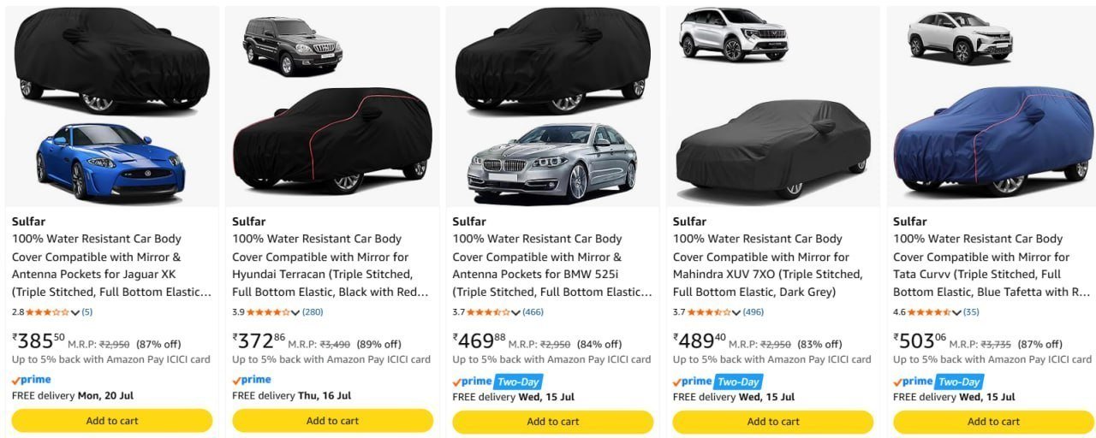Add Tata Curvv cover to cart
The width and height of the screenshot is (1096, 438).
click(993, 421)
